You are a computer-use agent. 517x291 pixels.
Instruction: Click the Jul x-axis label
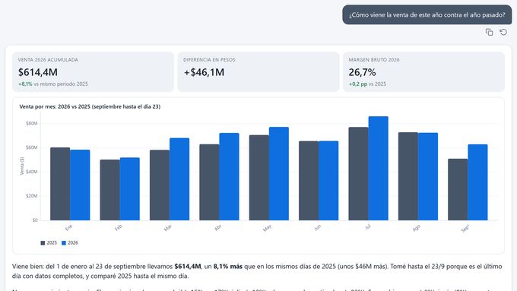[368, 227]
